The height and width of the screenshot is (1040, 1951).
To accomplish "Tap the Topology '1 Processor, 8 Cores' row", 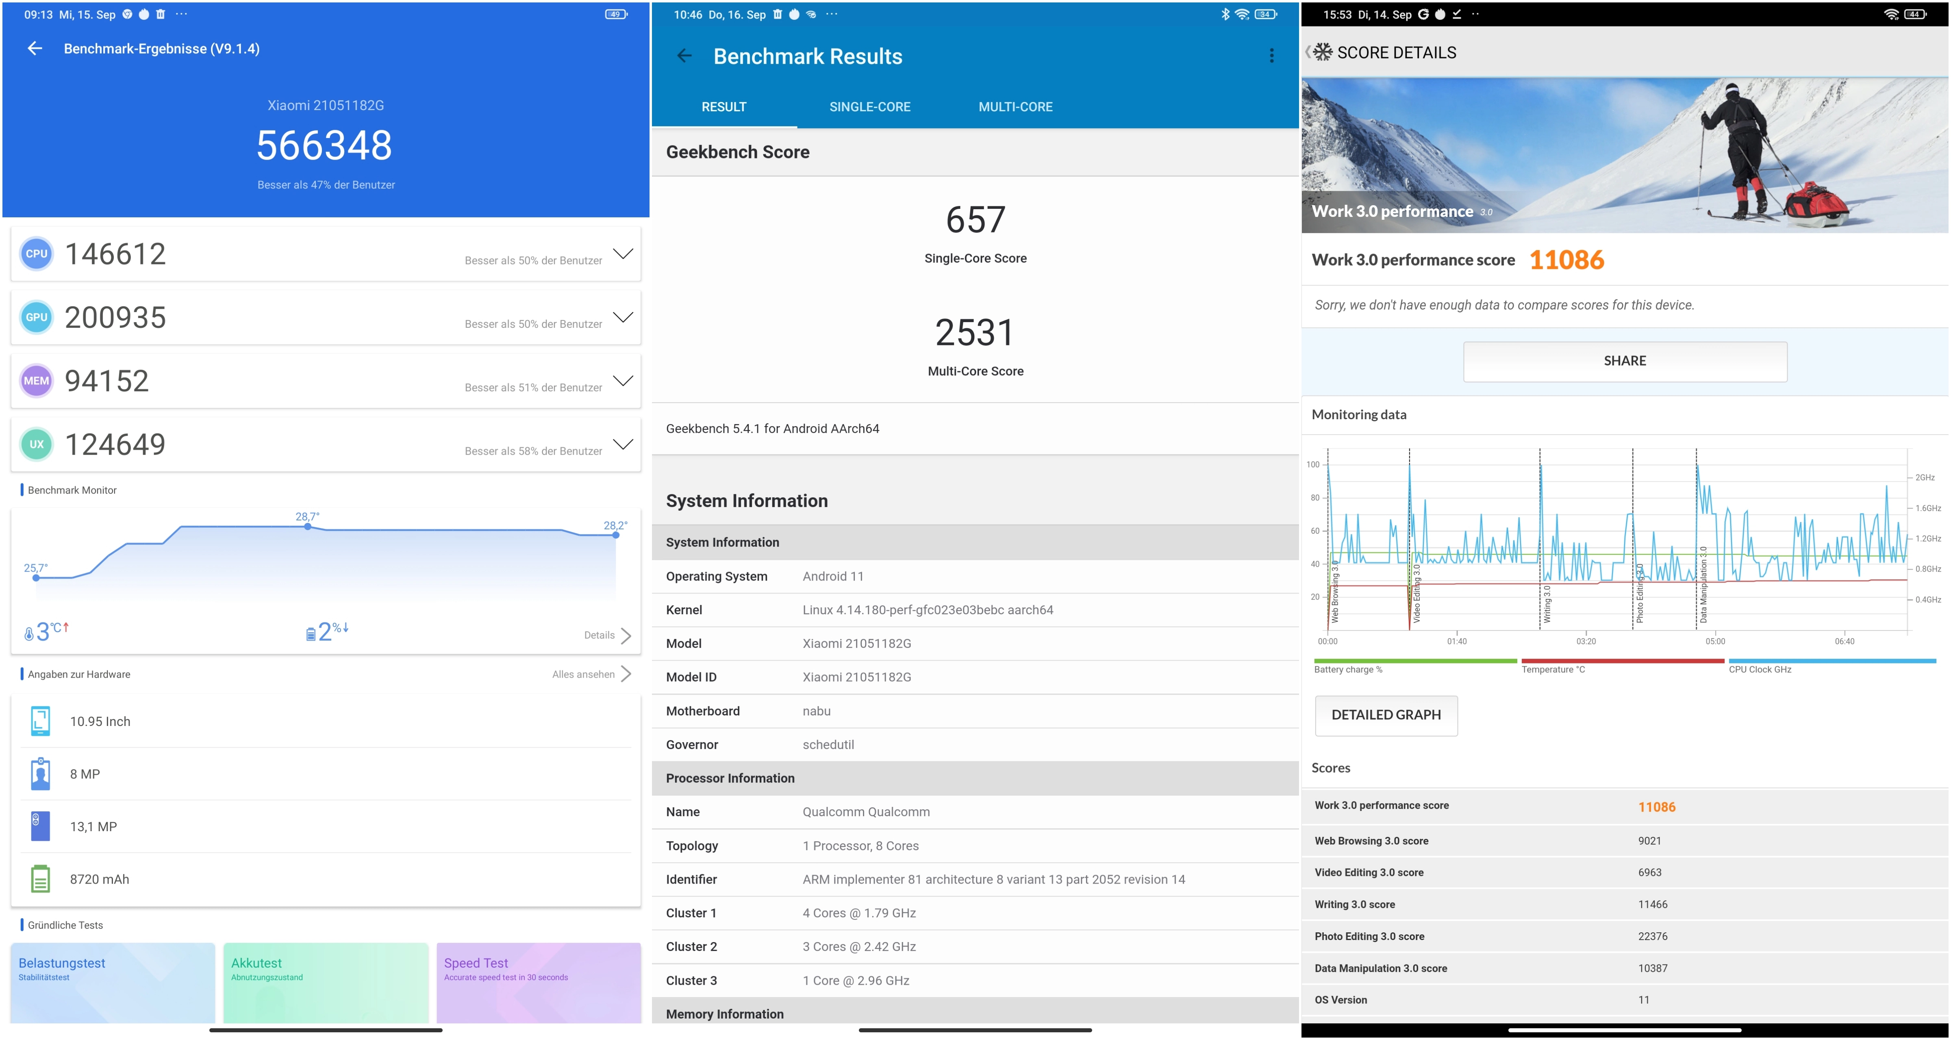I will [975, 846].
